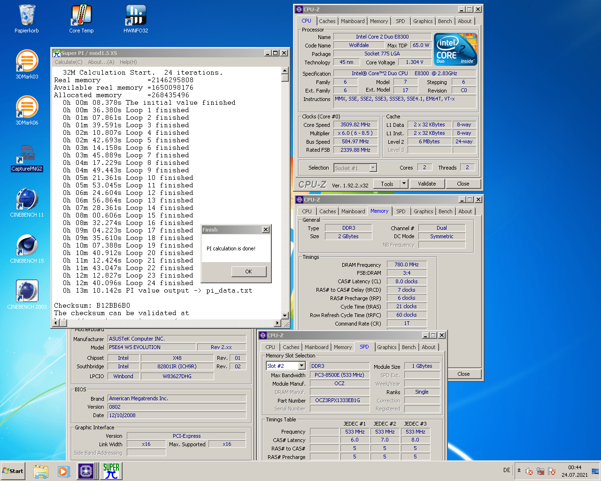Open the CINEBENCH 2003 desktop shortcut

[27, 295]
